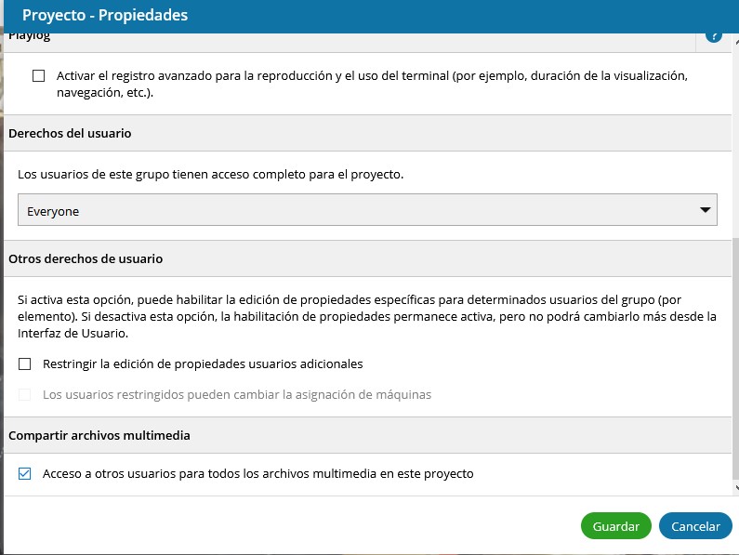Uncheck Acceso a otros usuarios checkbox
Image resolution: width=739 pixels, height=555 pixels.
[x=25, y=473]
